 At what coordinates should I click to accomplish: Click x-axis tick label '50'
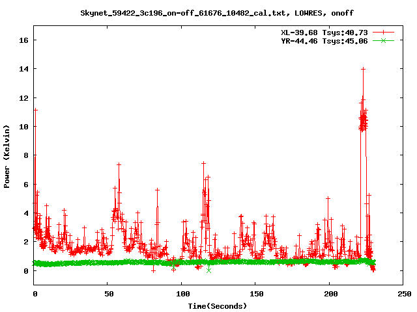click(x=109, y=294)
